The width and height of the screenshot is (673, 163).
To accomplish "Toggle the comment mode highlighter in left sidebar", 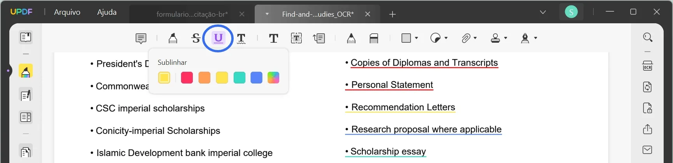I will (x=26, y=71).
